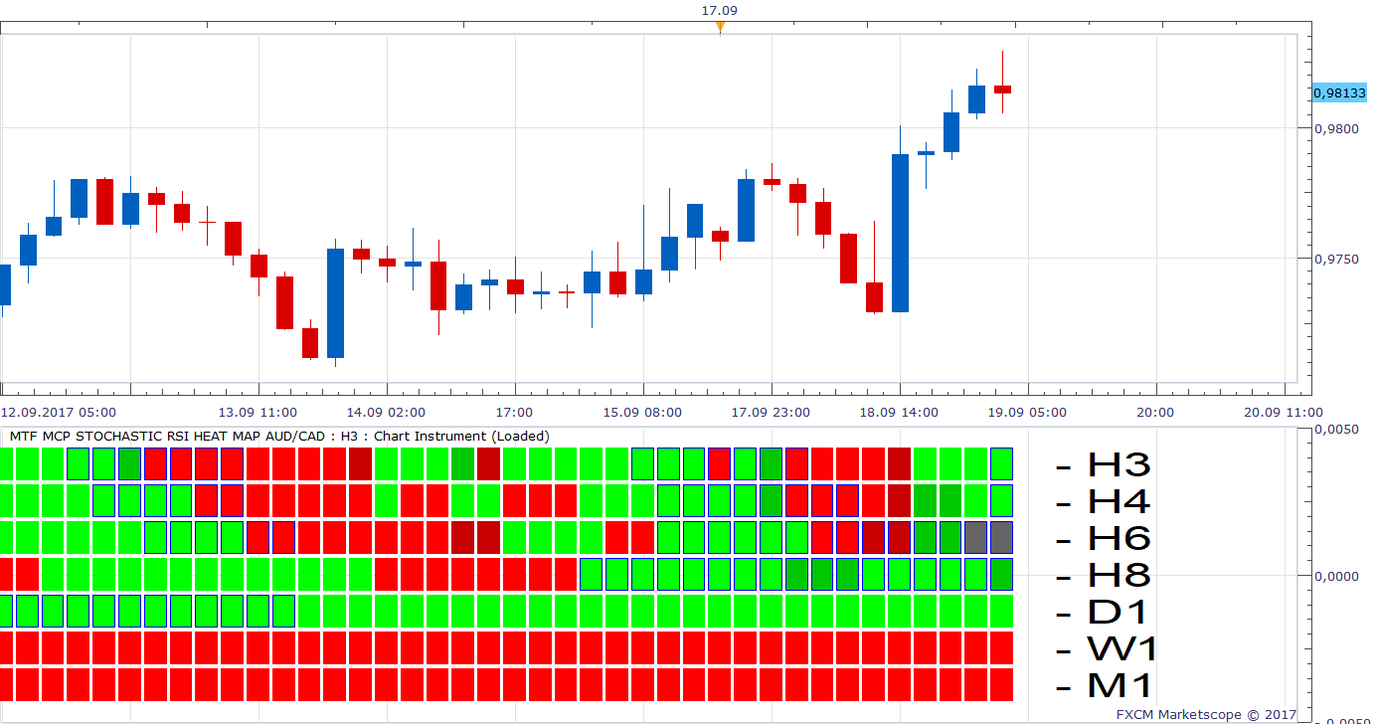Select the 17.09 date label at top
The width and height of the screenshot is (1377, 724).
[719, 10]
